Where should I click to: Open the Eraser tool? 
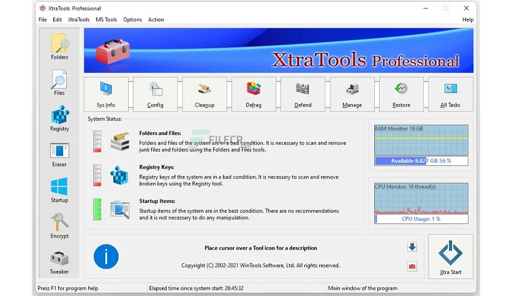pyautogui.click(x=59, y=155)
